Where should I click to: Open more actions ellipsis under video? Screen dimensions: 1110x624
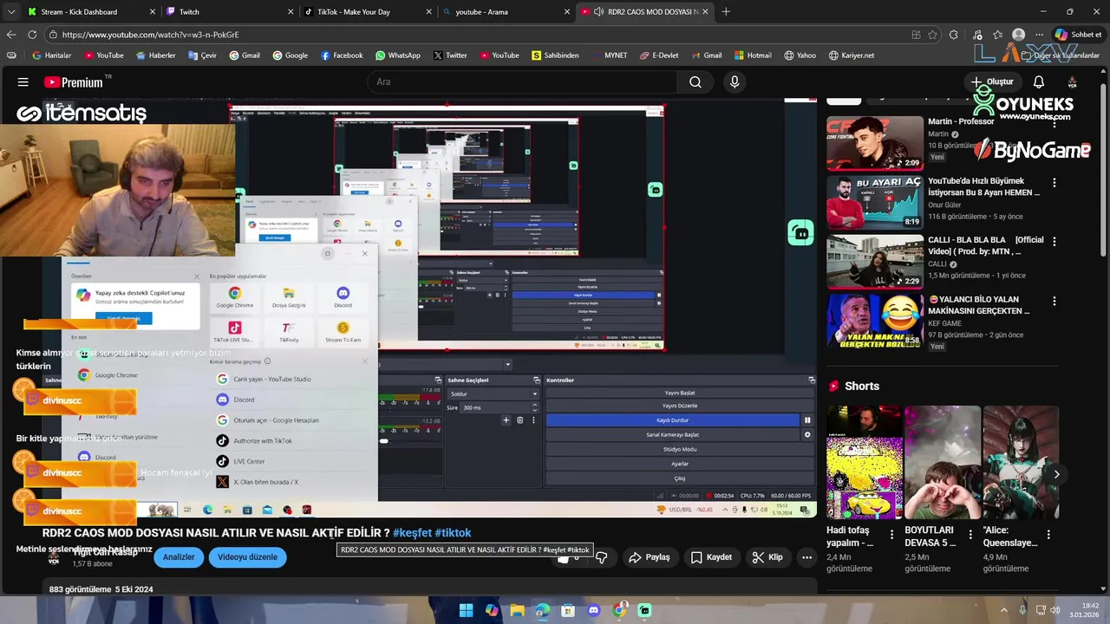(x=806, y=557)
